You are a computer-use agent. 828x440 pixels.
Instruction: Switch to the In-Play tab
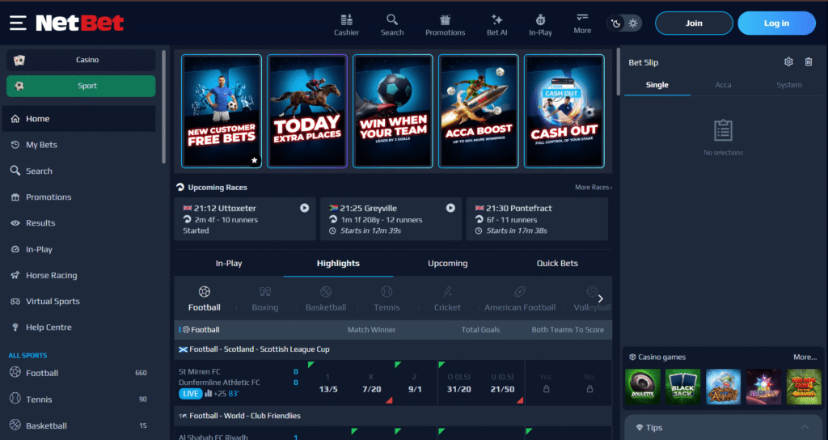(x=229, y=263)
